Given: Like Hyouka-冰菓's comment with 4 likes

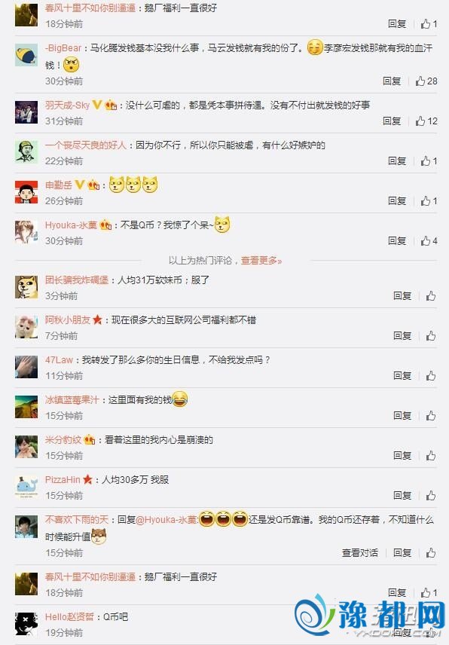Looking at the screenshot, I should [429, 240].
